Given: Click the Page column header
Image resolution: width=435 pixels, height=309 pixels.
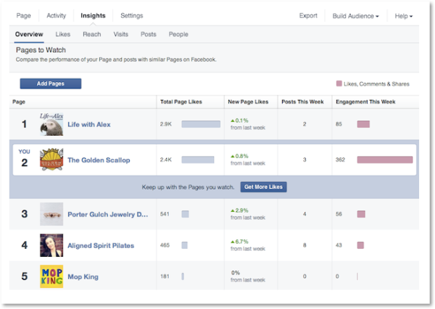Looking at the screenshot, I should tap(19, 102).
